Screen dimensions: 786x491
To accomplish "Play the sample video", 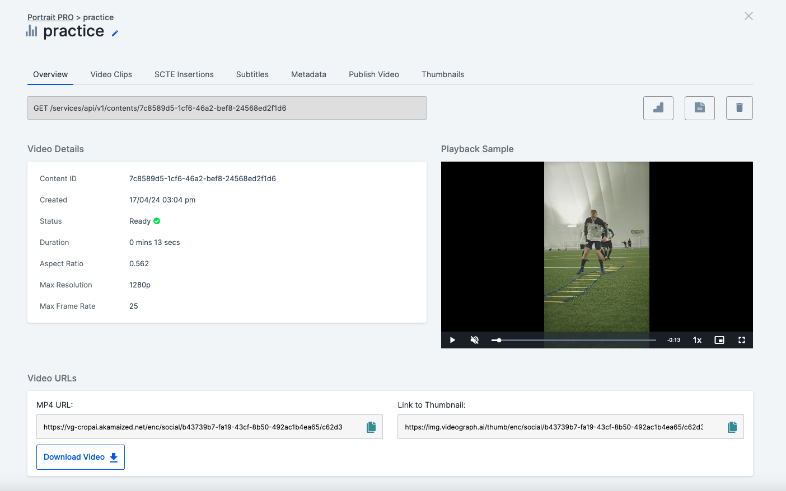I will click(x=452, y=340).
